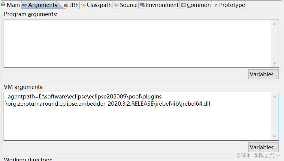Select the Prototype tab
284x161 pixels.
pyautogui.click(x=229, y=5)
